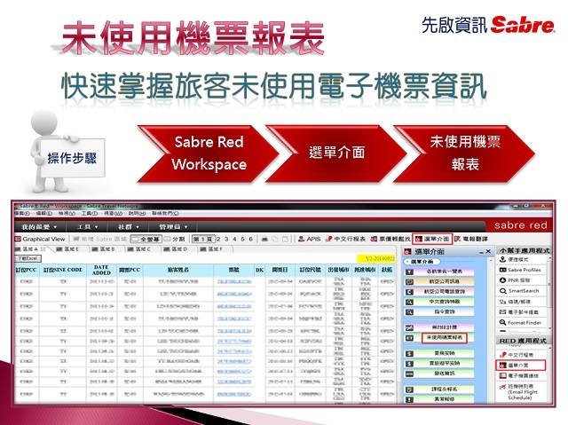Open 票價輕鬆找 in the toolbar

click(390, 239)
